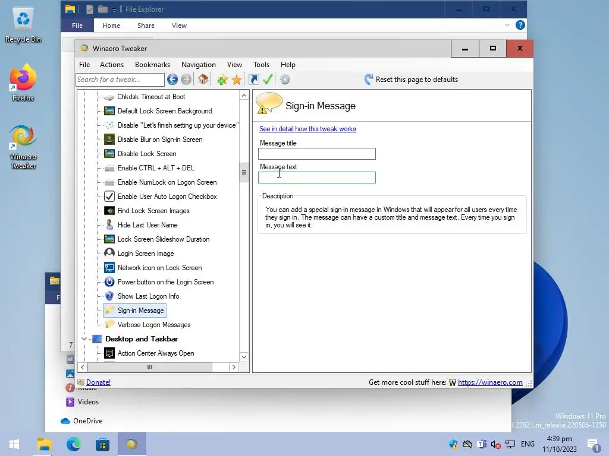Click the File Explorer help question icon

point(520,25)
